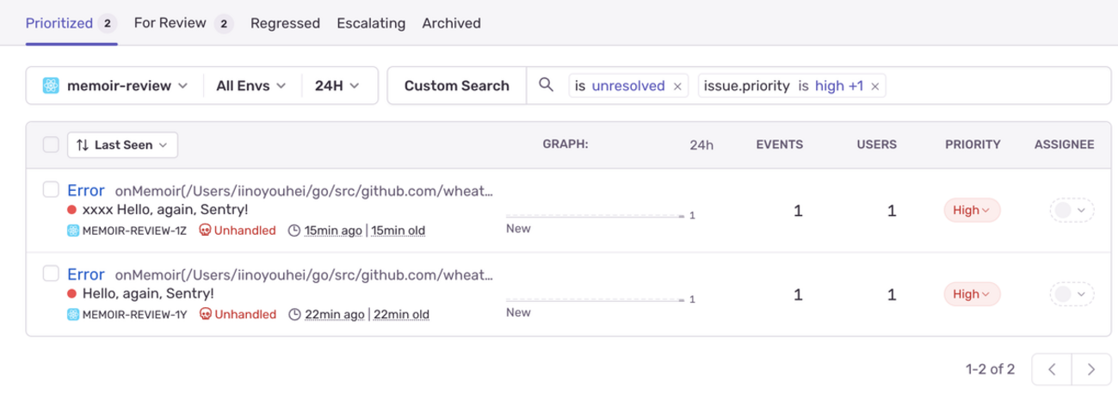Screen dimensions: 1118x406
Task: Open the memoir-review project dropdown
Action: [x=114, y=85]
